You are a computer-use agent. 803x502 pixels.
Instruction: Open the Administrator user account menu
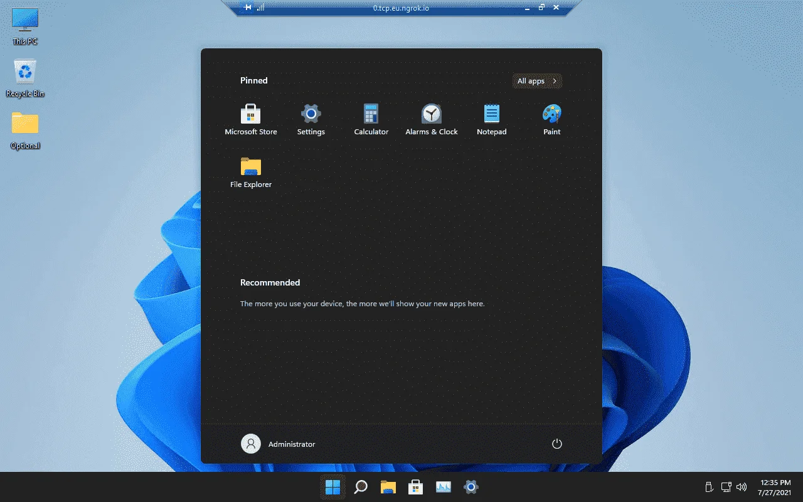point(278,444)
